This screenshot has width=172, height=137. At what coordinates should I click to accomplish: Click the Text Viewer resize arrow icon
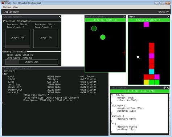click(x=164, y=88)
